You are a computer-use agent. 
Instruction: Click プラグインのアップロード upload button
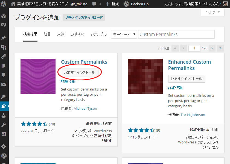[x=84, y=18]
